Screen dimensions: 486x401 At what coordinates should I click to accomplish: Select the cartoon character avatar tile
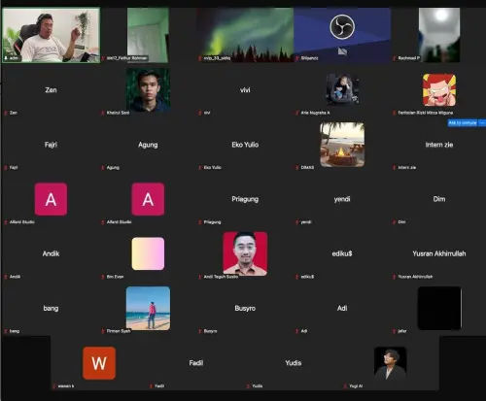pyautogui.click(x=439, y=90)
